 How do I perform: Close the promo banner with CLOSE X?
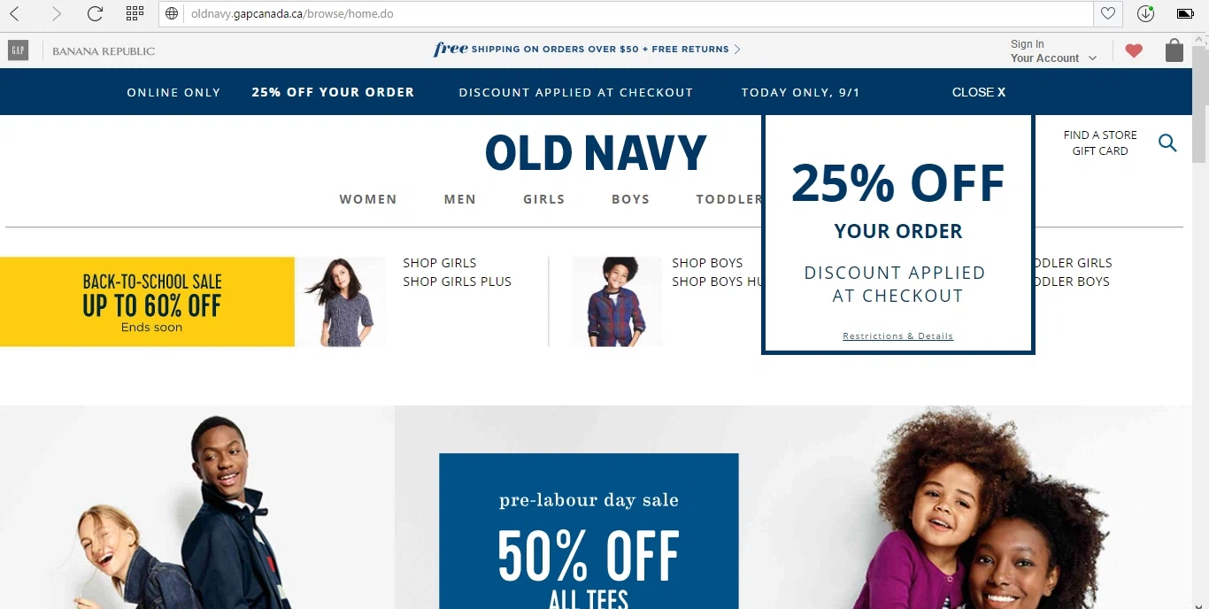[x=979, y=92]
